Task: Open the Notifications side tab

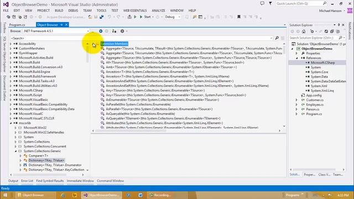Action: point(350,31)
